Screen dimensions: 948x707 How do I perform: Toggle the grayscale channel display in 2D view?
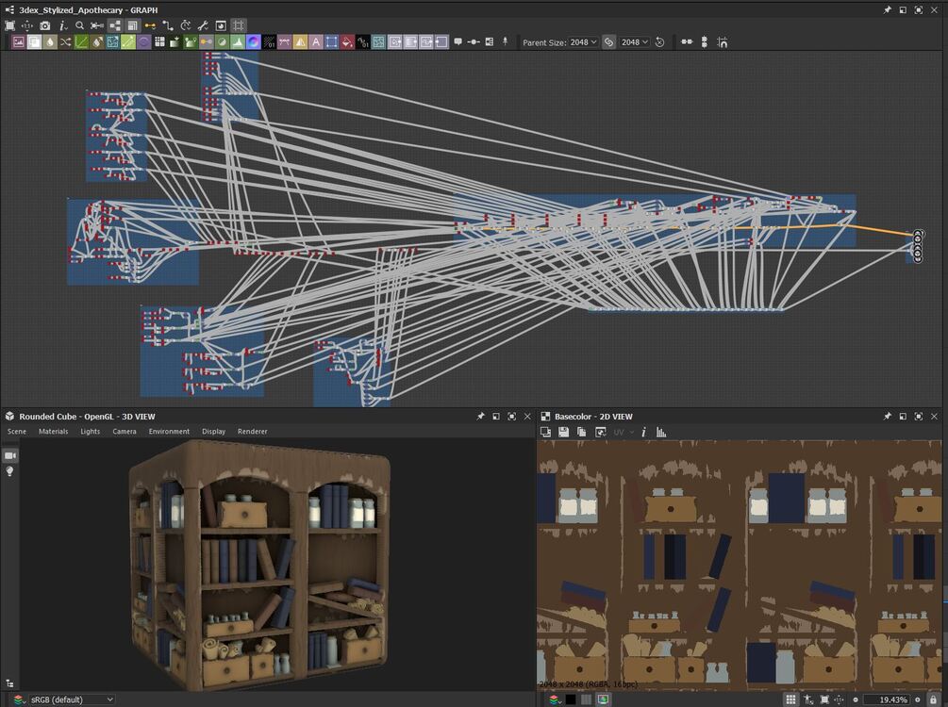point(587,699)
